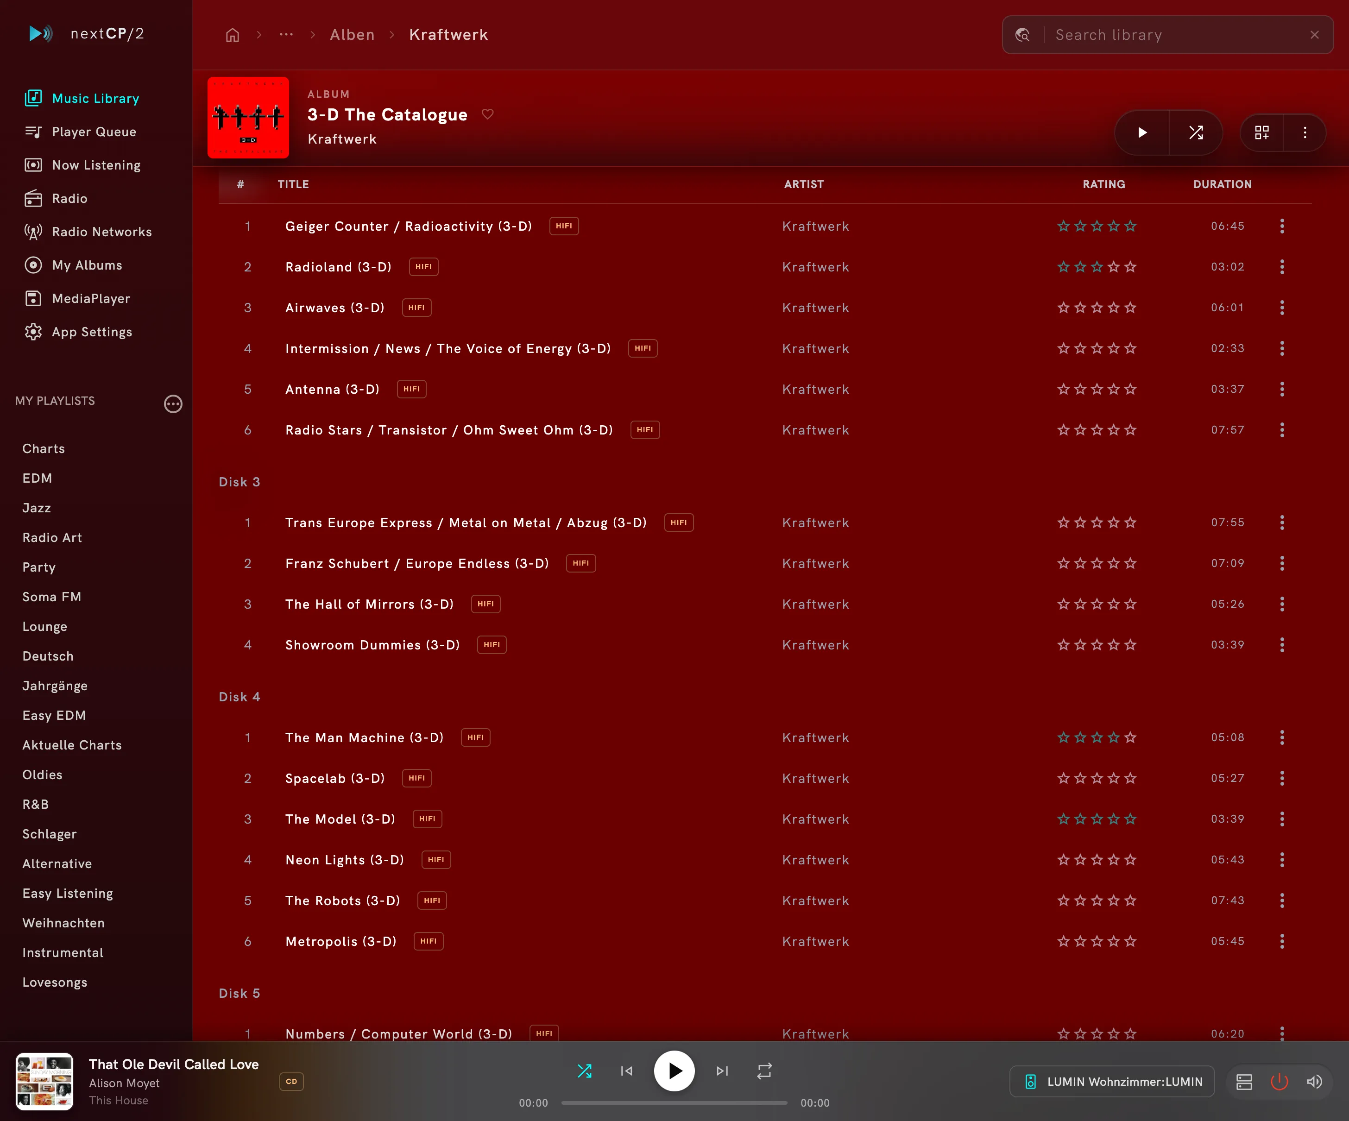Image resolution: width=1349 pixels, height=1121 pixels.
Task: Open the My Playlists options menu
Action: (173, 403)
